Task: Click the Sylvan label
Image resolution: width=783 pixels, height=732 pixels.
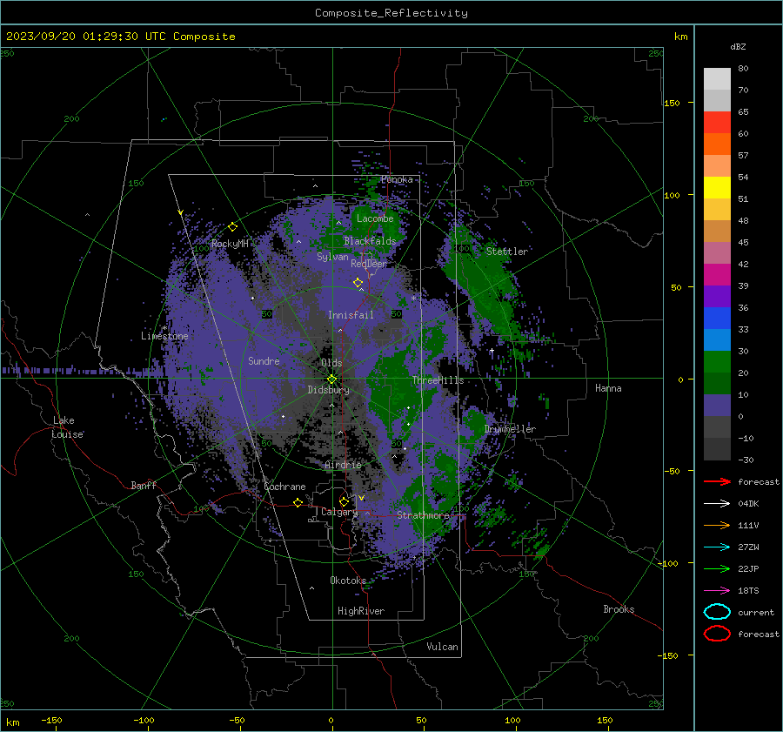Action: click(332, 257)
